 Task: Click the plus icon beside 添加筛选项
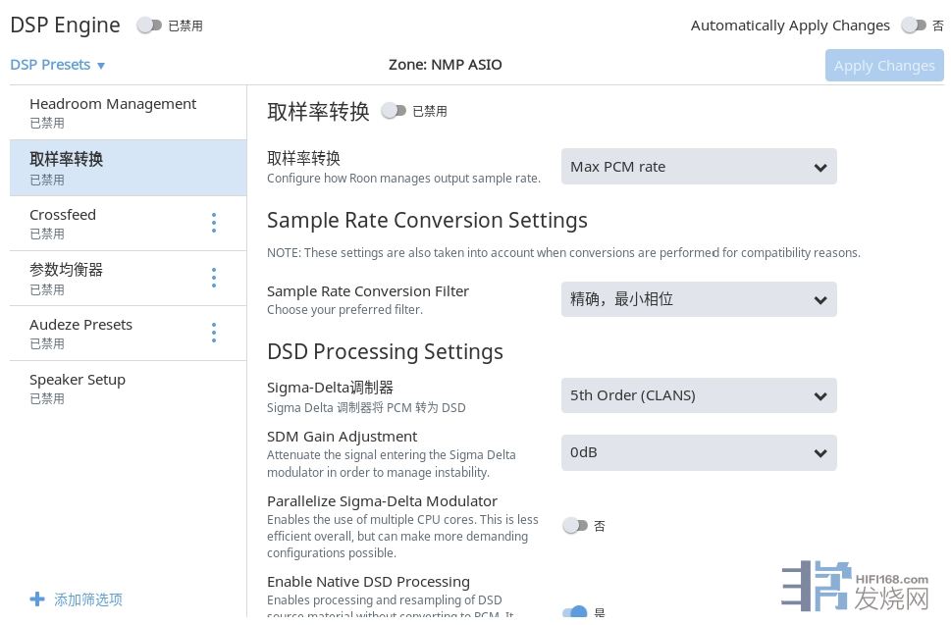coord(37,599)
